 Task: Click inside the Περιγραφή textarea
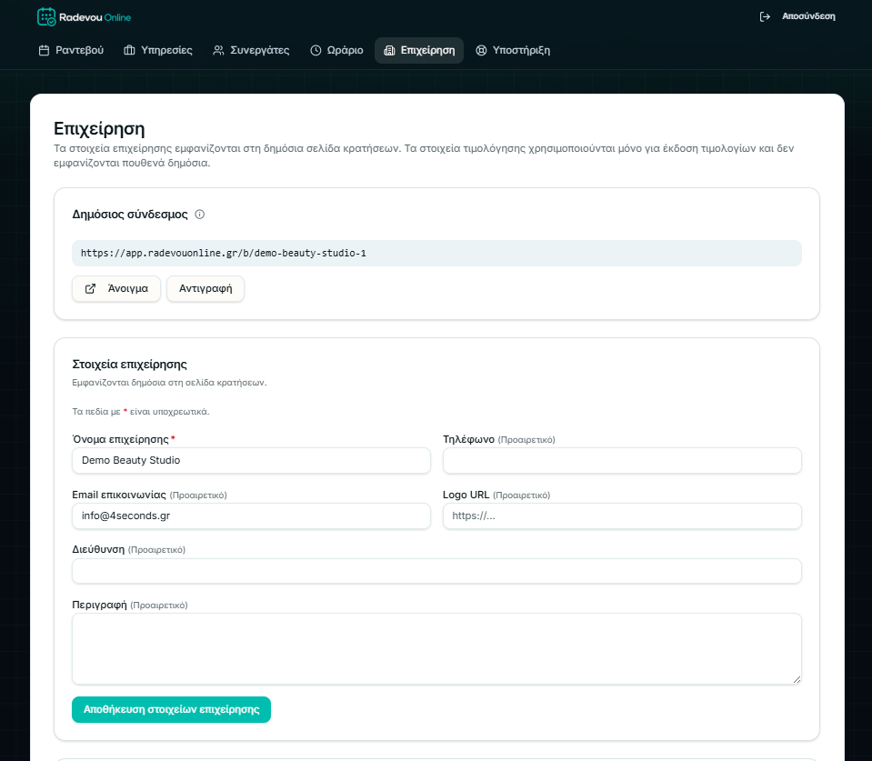(436, 648)
